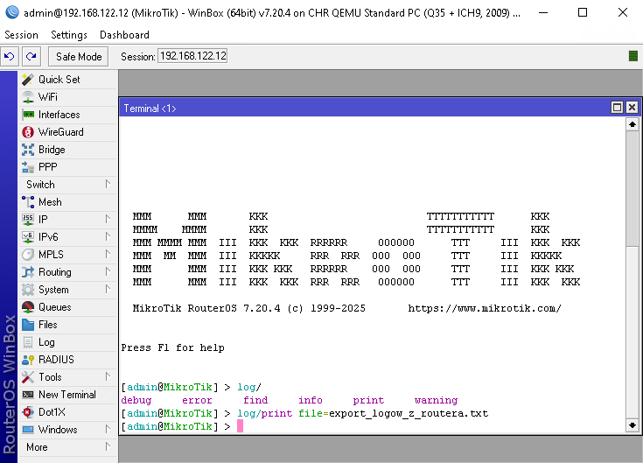Select the Log sidebar entry label
Image resolution: width=643 pixels, height=463 pixels.
[46, 342]
